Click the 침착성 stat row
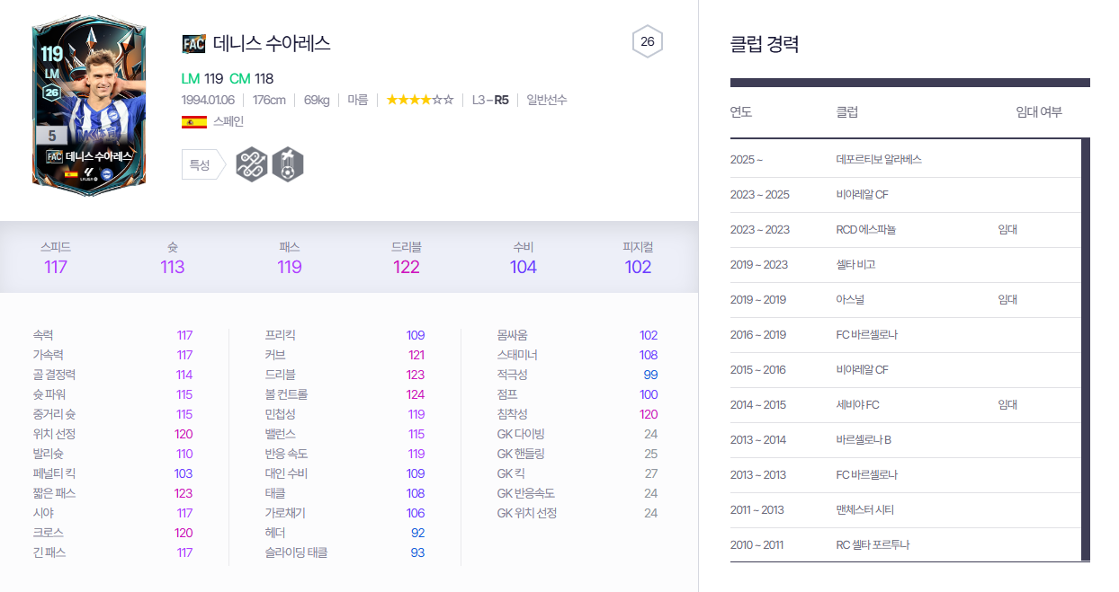The height and width of the screenshot is (592, 1119). tap(577, 414)
